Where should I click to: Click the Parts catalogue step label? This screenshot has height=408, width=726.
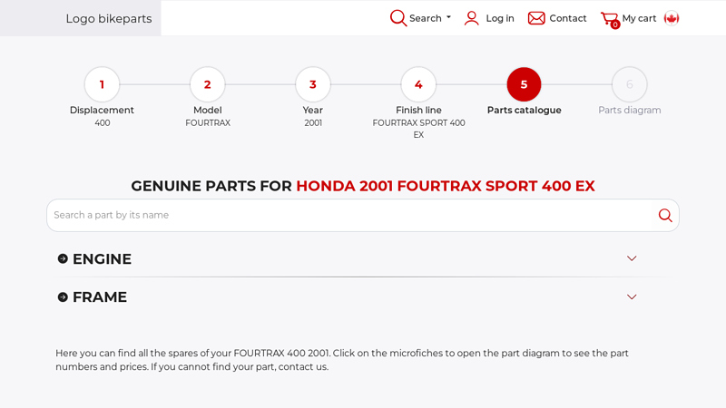[525, 110]
